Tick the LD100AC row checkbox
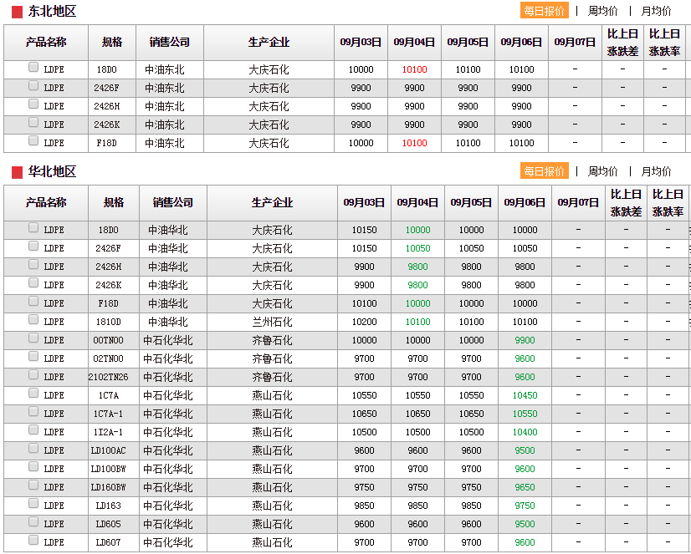 tap(33, 449)
